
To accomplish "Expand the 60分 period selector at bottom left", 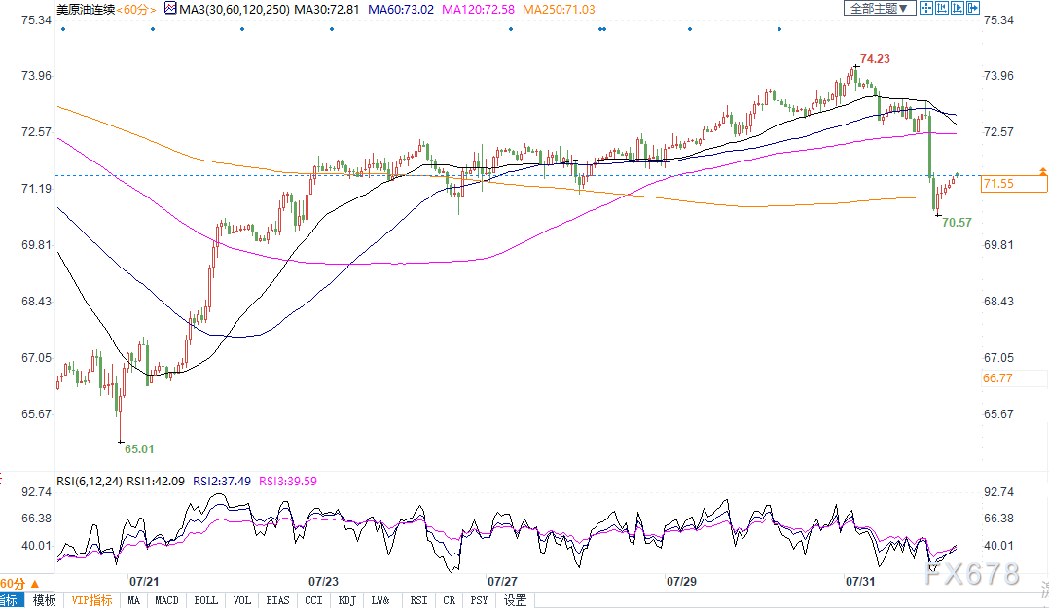I will click(x=13, y=583).
